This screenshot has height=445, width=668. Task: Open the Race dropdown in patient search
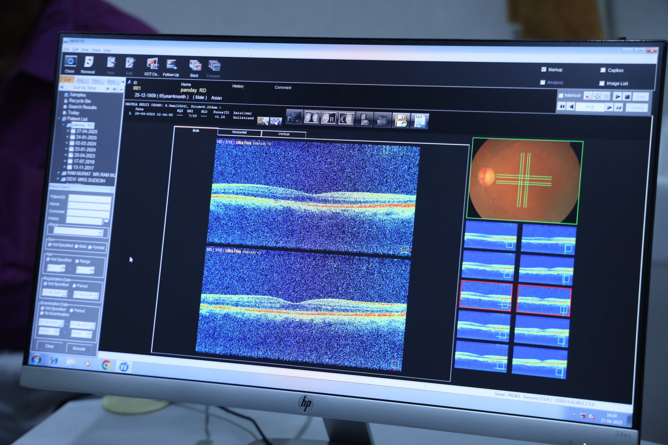100,232
